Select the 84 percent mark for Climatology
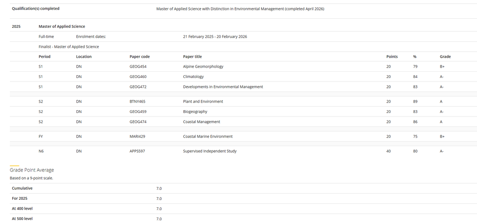The width and height of the screenshot is (477, 224). tap(415, 76)
